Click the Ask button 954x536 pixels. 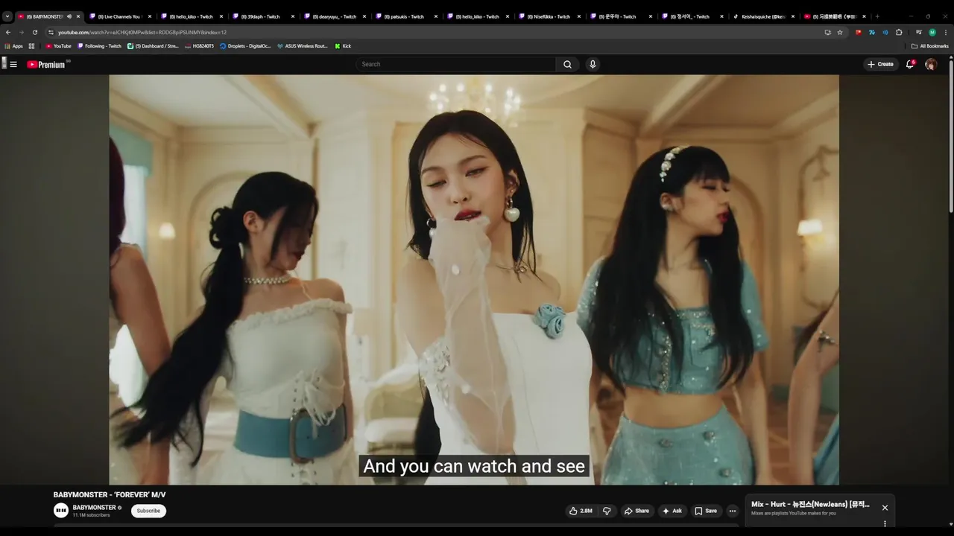pos(672,511)
